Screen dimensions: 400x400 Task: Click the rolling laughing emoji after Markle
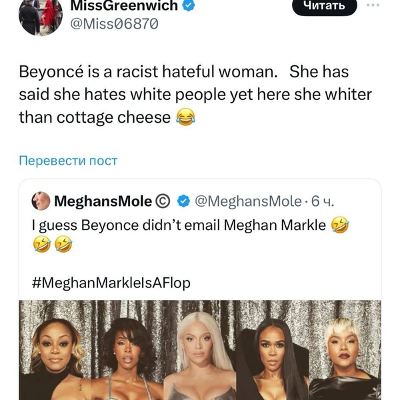coord(339,225)
